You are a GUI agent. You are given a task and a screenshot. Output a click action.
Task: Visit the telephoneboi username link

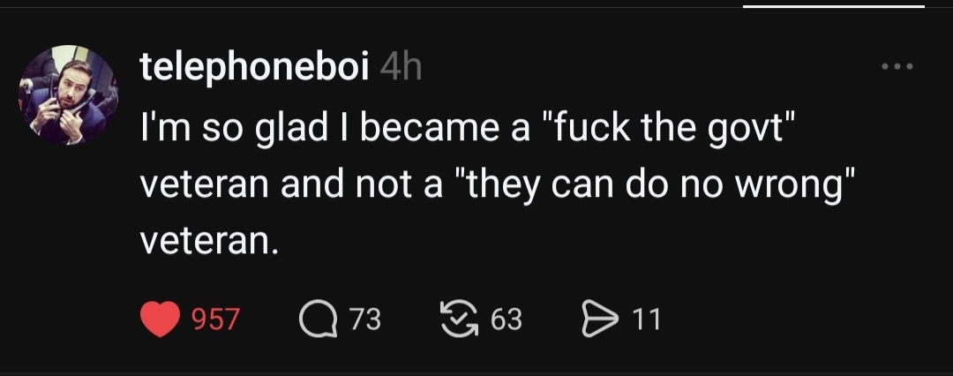coord(254,66)
